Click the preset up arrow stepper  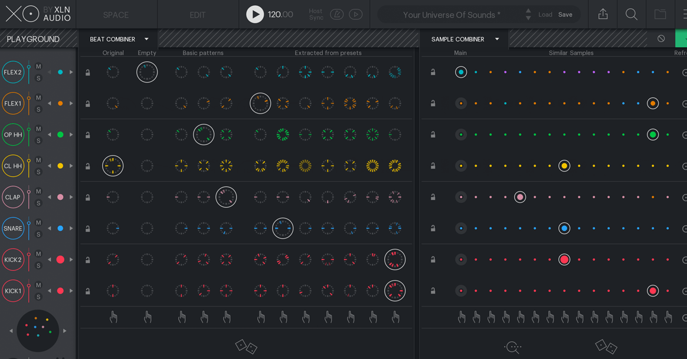click(527, 11)
